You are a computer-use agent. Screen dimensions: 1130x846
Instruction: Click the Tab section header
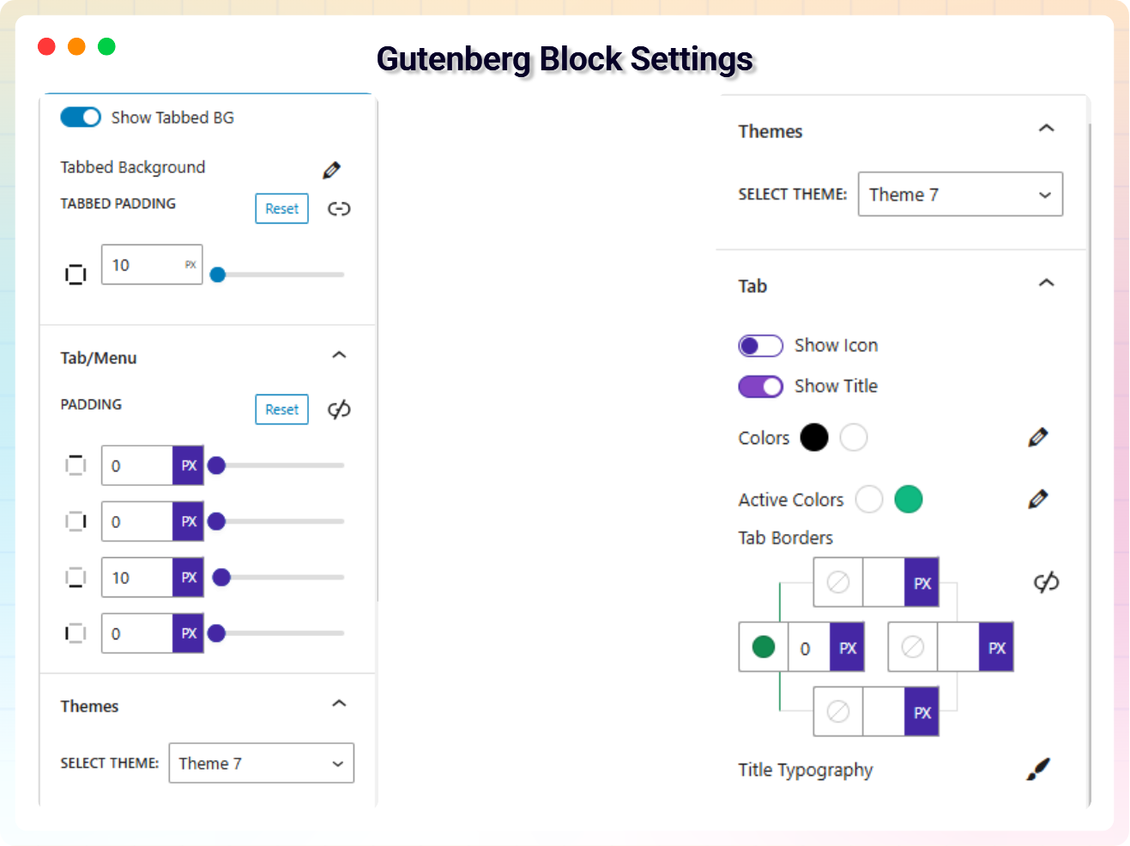(752, 286)
